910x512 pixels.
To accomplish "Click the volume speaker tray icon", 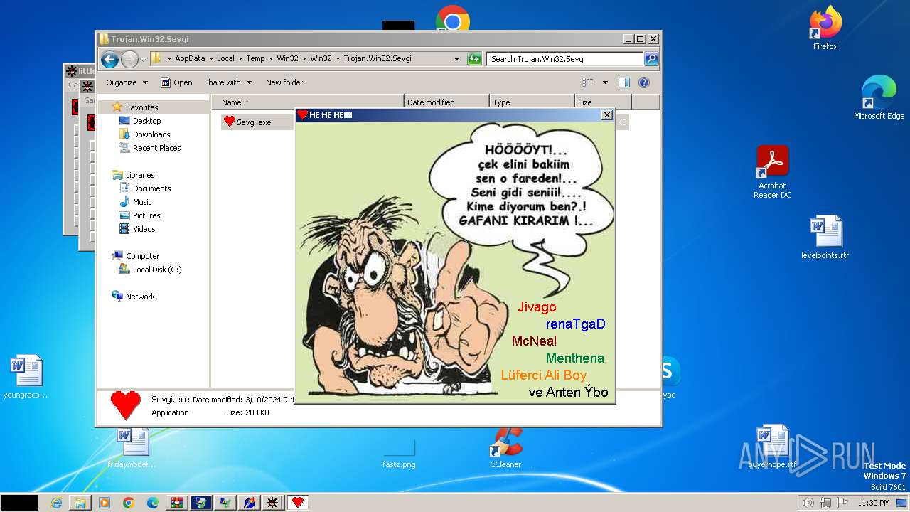I will [x=808, y=503].
